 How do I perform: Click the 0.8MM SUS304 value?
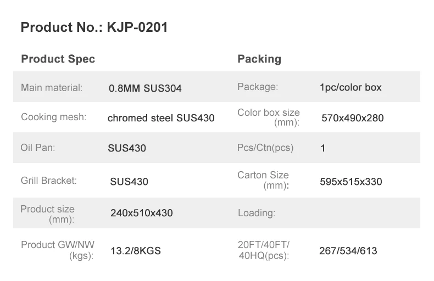click(146, 88)
